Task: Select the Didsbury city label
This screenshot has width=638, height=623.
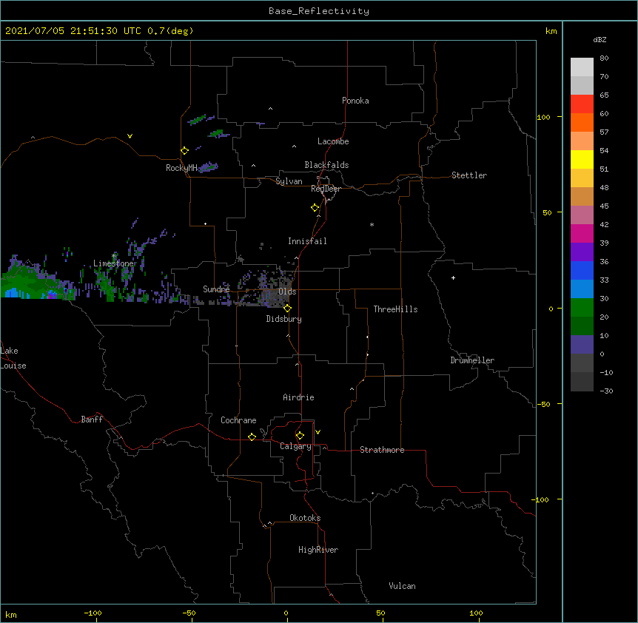Action: (x=283, y=319)
